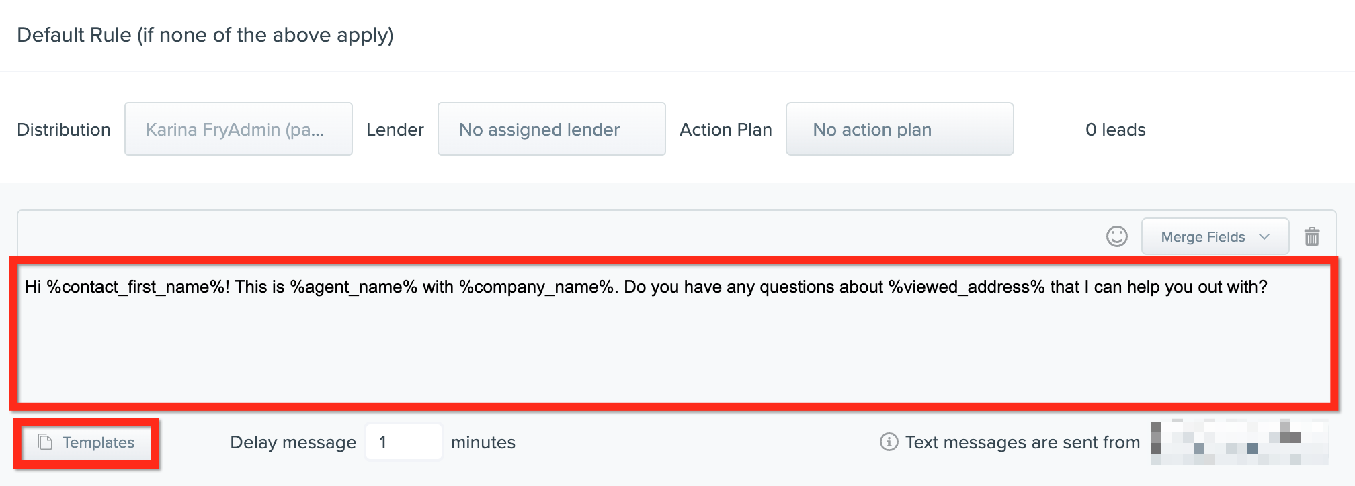The height and width of the screenshot is (486, 1355).
Task: Select the No assigned lender dropdown
Action: [x=551, y=129]
